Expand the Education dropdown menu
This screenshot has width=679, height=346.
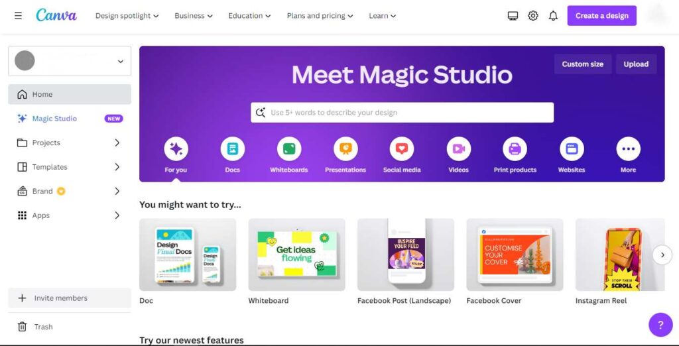coord(249,16)
